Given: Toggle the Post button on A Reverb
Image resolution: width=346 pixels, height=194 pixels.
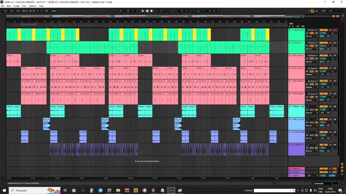Looking at the screenshot, I should coord(335,169).
